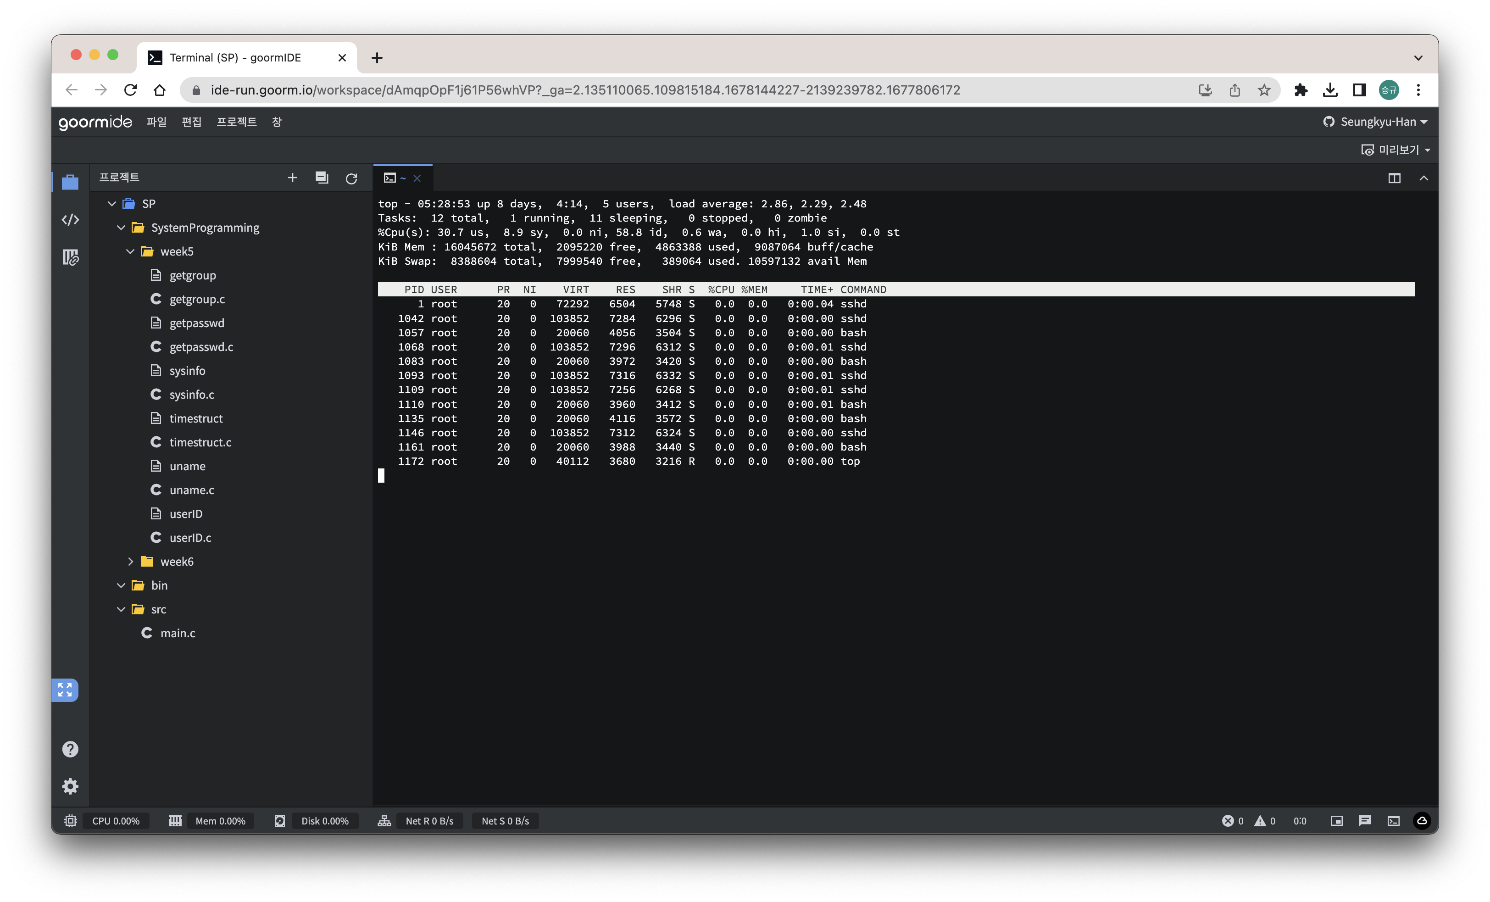The height and width of the screenshot is (902, 1490).
Task: Open the settings gear in sidebar
Action: (70, 786)
